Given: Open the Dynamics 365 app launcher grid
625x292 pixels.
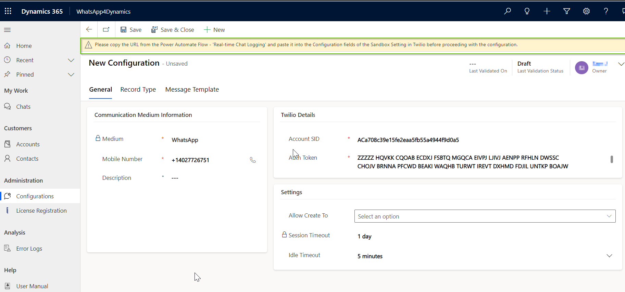Looking at the screenshot, I should click(x=8, y=11).
